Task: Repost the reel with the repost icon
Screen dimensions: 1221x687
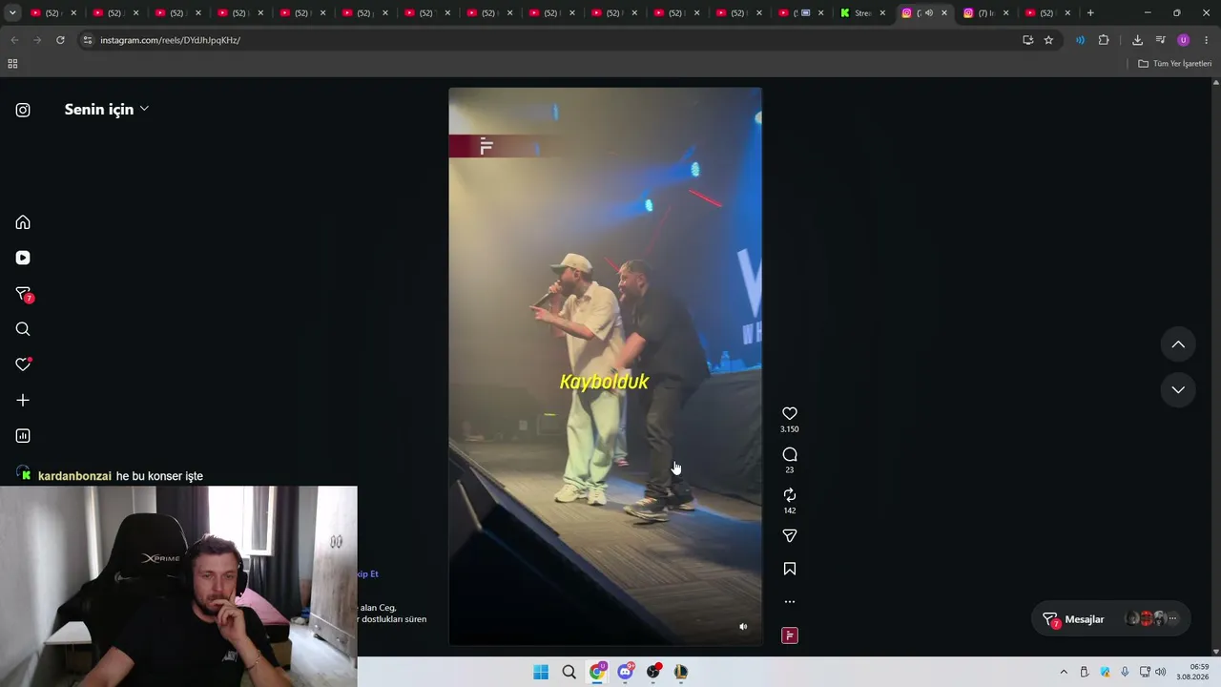Action: 790,495
